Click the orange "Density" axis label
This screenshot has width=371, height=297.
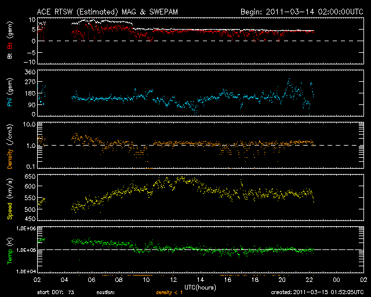[10, 158]
